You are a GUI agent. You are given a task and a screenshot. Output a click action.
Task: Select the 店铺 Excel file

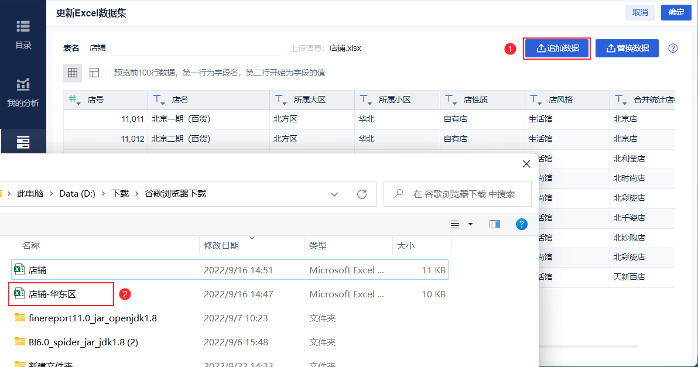pyautogui.click(x=230, y=270)
